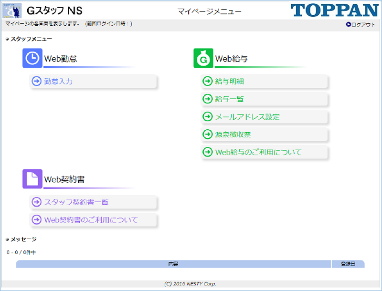Click the Gスタッフ logo icon at top left
Image resolution: width=382 pixels, height=291 pixels.
click(13, 10)
